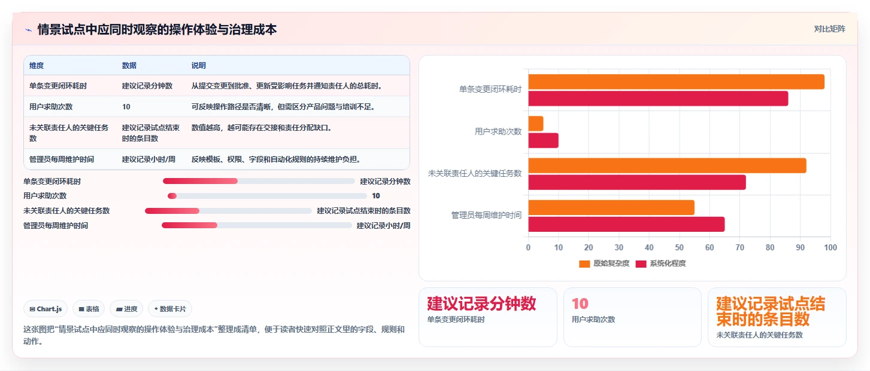This screenshot has width=870, height=371.
Task: Click the 单条变更闭环耗时 progress bar
Action: tap(259, 181)
